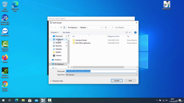Click navigation pane scroll down arrow

coord(68,67)
